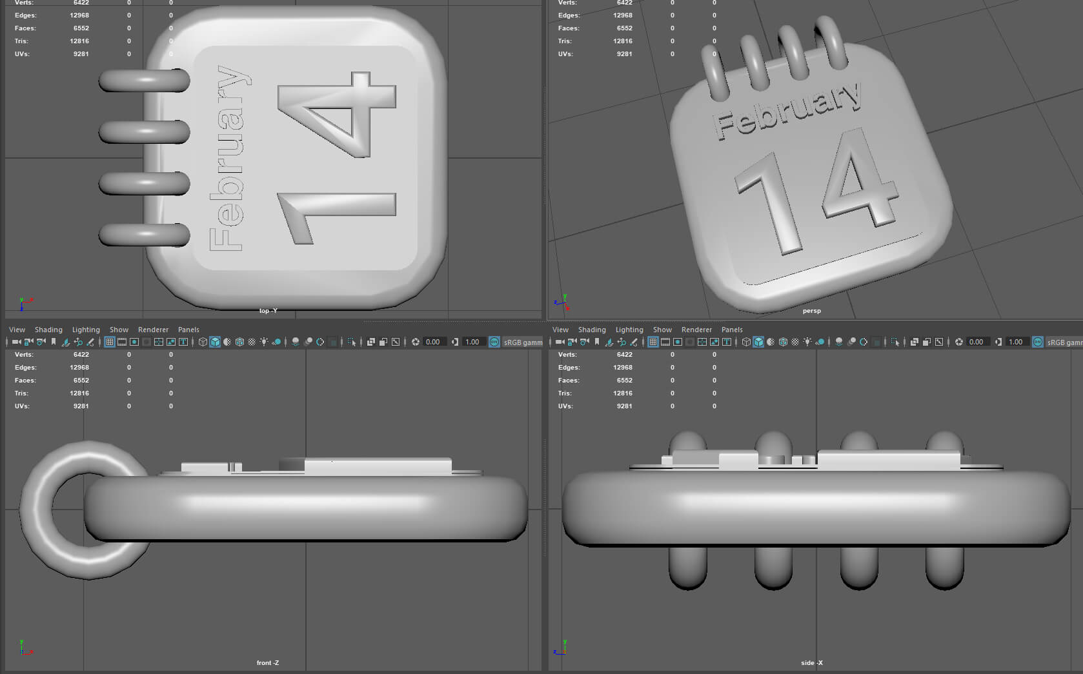
Task: Open Panels menu in front view panel
Action: [188, 330]
